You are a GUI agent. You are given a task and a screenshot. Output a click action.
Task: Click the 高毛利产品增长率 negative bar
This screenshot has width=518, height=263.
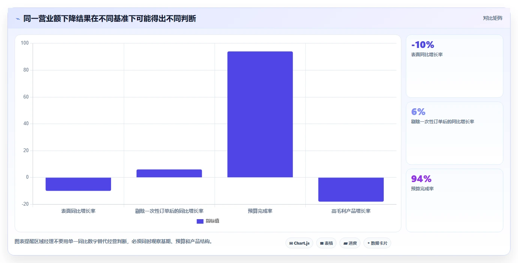[351, 189]
